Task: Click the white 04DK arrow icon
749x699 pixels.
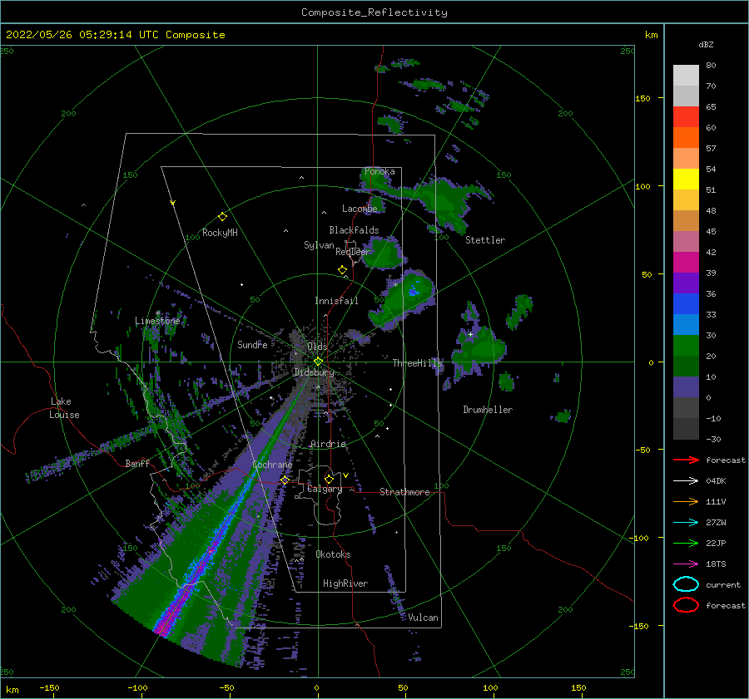Action: [x=686, y=481]
